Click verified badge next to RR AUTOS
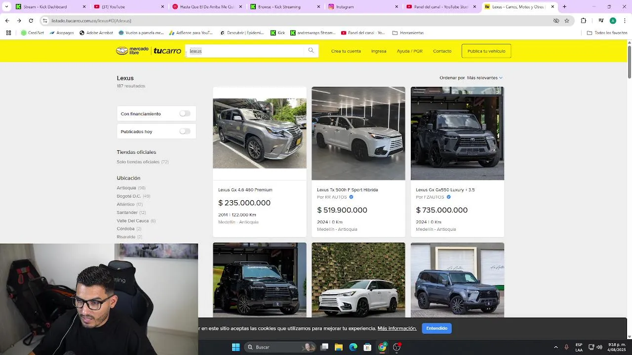The image size is (632, 355). pyautogui.click(x=351, y=197)
